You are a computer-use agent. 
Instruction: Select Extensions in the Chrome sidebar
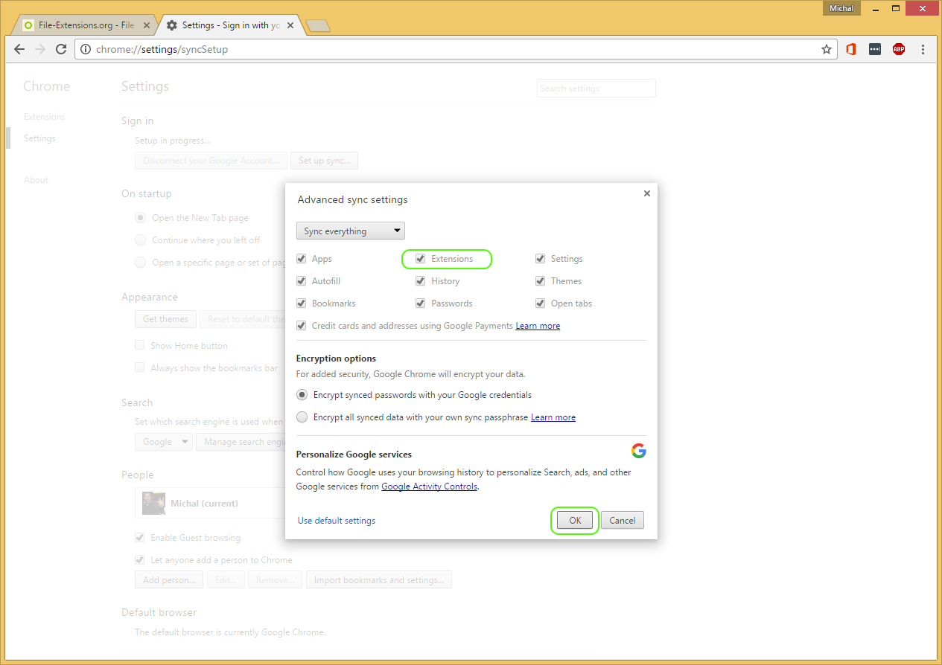click(44, 116)
